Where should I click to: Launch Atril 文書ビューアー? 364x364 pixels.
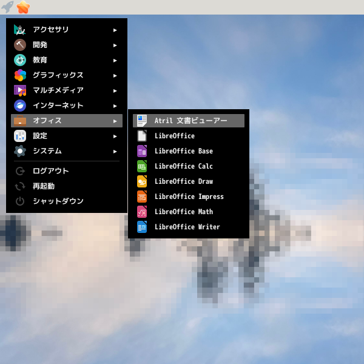click(189, 121)
